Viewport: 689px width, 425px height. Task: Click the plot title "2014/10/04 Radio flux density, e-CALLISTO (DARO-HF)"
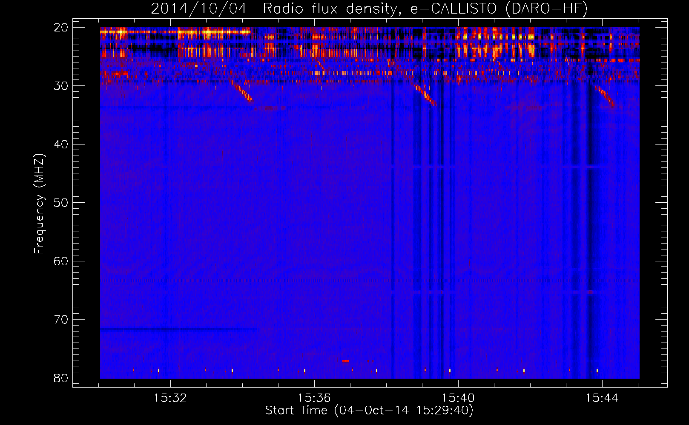click(369, 8)
